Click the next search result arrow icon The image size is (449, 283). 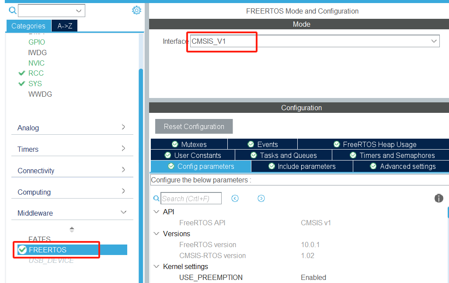click(261, 198)
